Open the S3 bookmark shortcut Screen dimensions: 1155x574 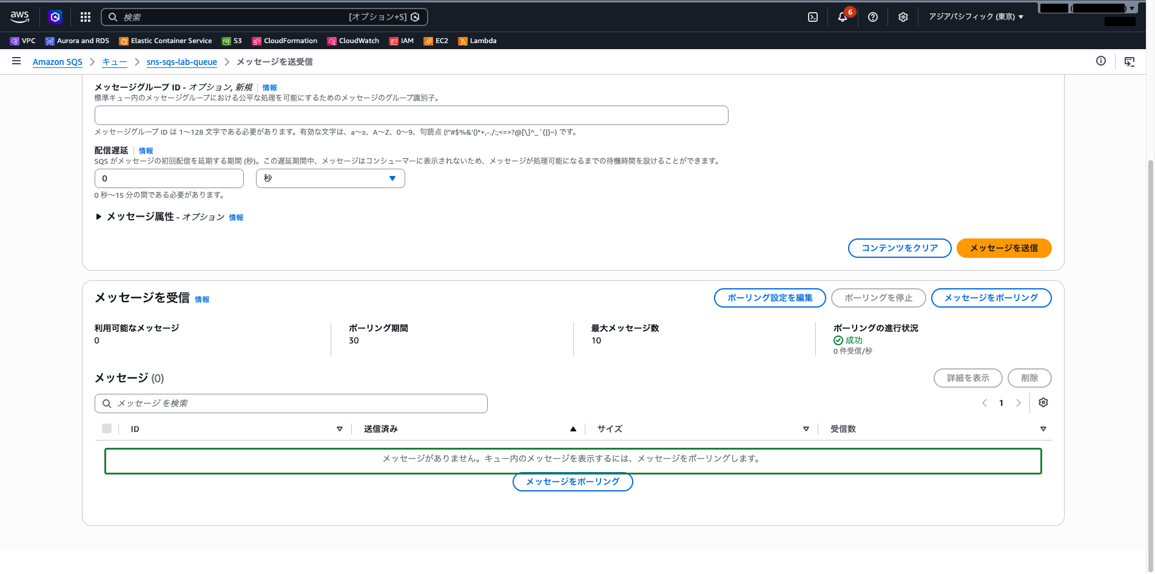232,41
